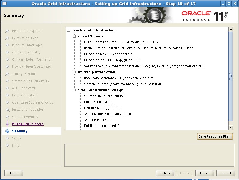This screenshot has height=180, width=239.
Task: Click Finish to start installation
Action: [x=205, y=173]
